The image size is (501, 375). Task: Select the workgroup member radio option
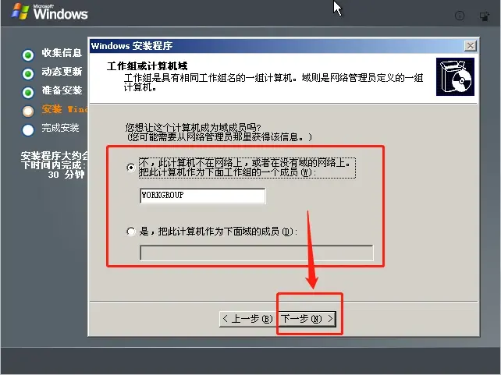[x=131, y=168]
